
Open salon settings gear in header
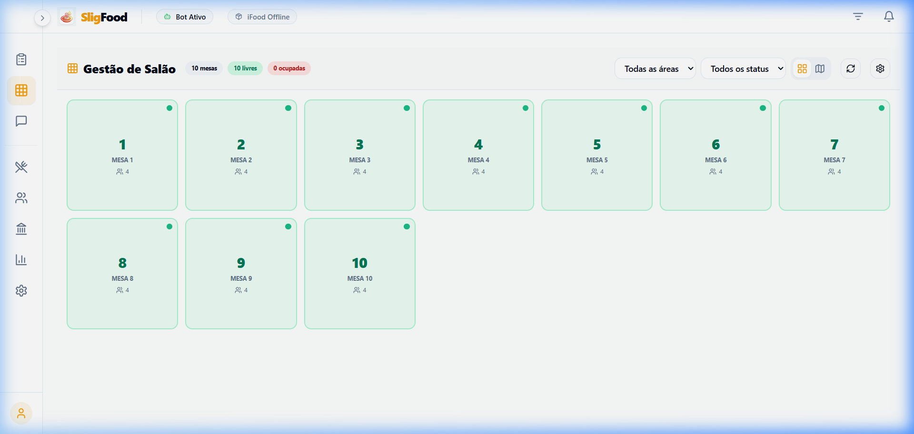click(x=880, y=69)
